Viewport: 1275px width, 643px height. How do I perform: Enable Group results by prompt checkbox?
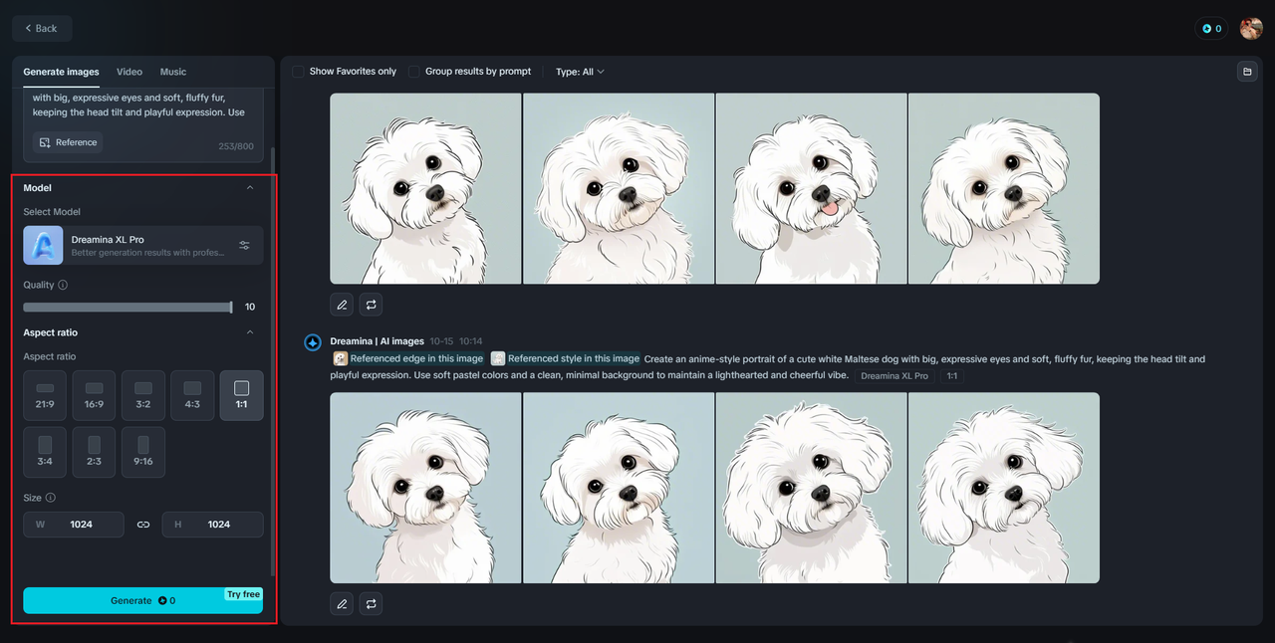414,72
